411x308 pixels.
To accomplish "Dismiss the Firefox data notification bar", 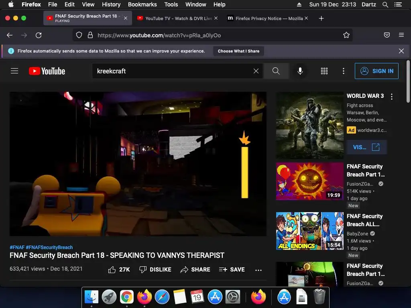I will click(x=401, y=51).
